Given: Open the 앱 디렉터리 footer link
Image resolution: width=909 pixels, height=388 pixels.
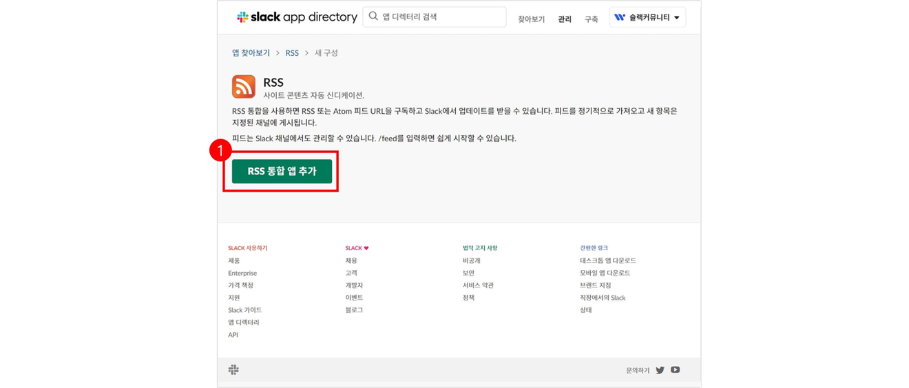Looking at the screenshot, I should point(243,323).
